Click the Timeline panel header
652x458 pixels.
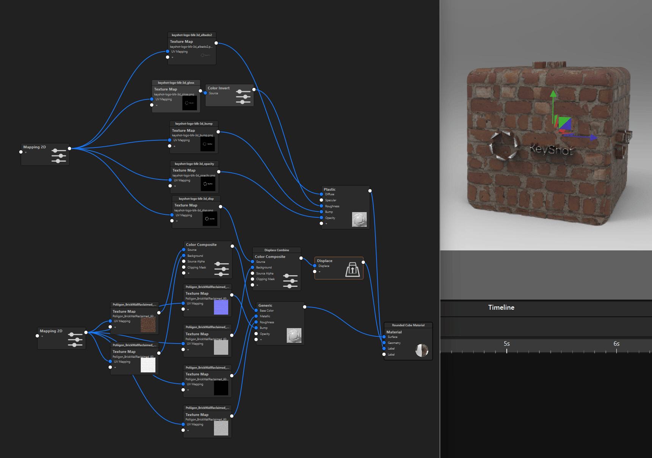[x=501, y=307]
